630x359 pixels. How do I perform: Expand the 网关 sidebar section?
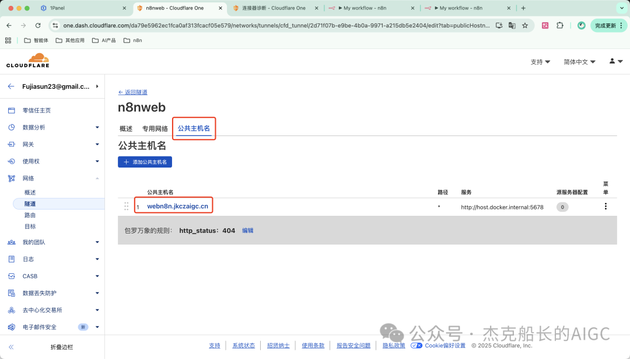(97, 144)
